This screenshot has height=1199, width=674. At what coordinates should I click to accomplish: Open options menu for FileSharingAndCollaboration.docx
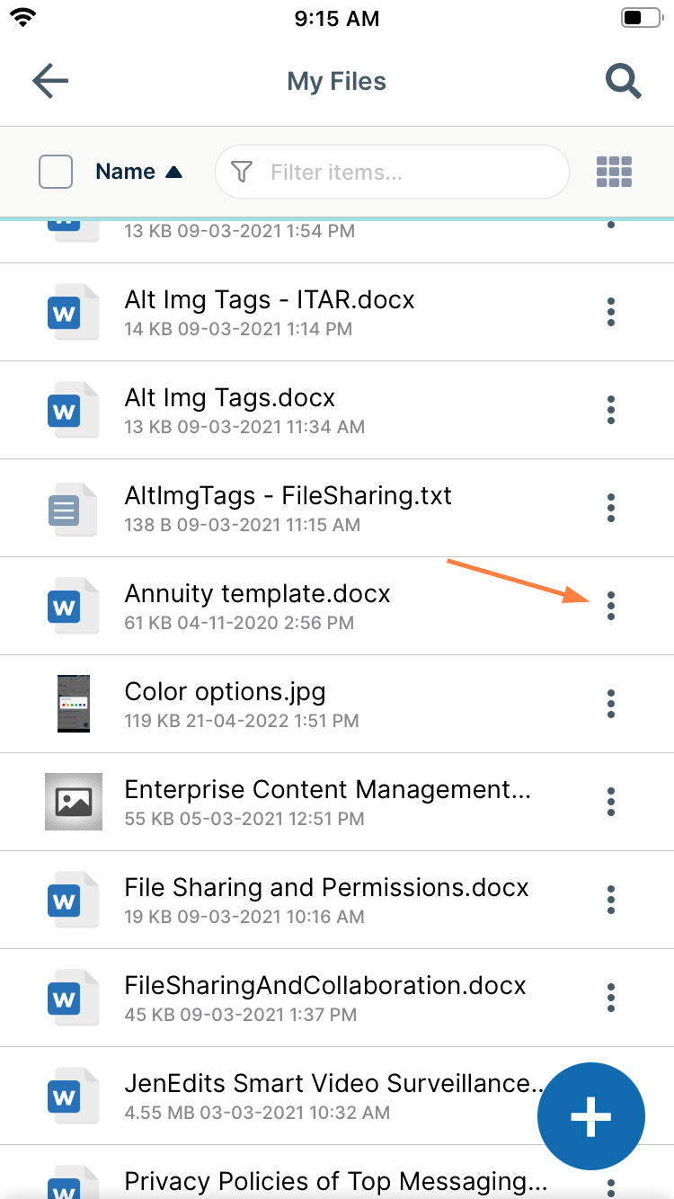611,998
